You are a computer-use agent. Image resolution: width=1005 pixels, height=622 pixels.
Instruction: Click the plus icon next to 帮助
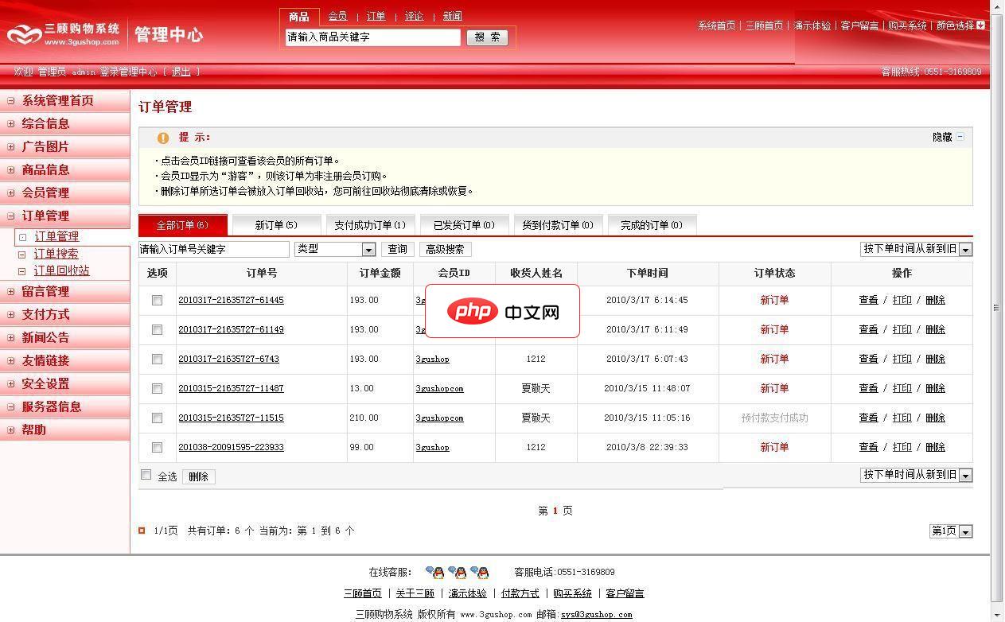(x=9, y=430)
